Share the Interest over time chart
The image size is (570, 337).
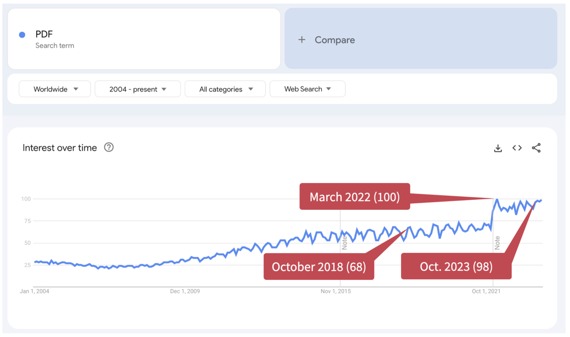(537, 148)
